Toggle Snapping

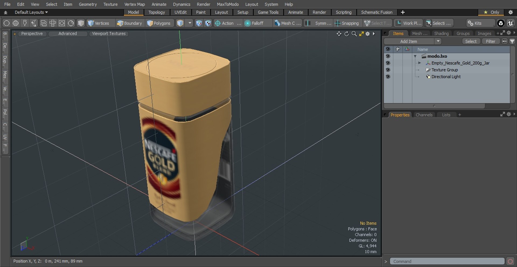click(347, 23)
